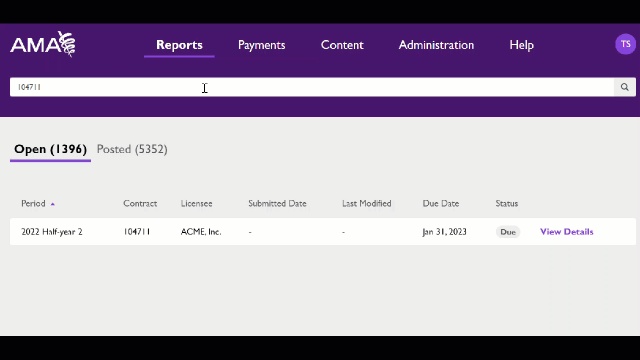
Task: Open View Details for ACME, Inc.
Action: tap(566, 231)
